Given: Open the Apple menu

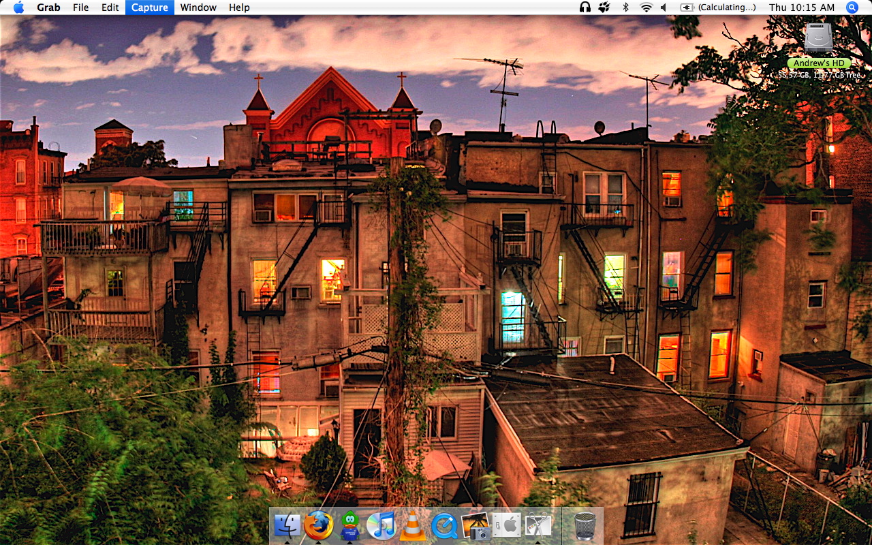Looking at the screenshot, I should tap(18, 7).
